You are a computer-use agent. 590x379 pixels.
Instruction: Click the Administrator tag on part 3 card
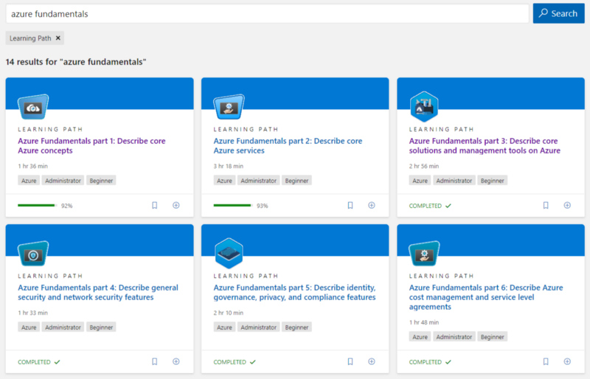pyautogui.click(x=454, y=181)
